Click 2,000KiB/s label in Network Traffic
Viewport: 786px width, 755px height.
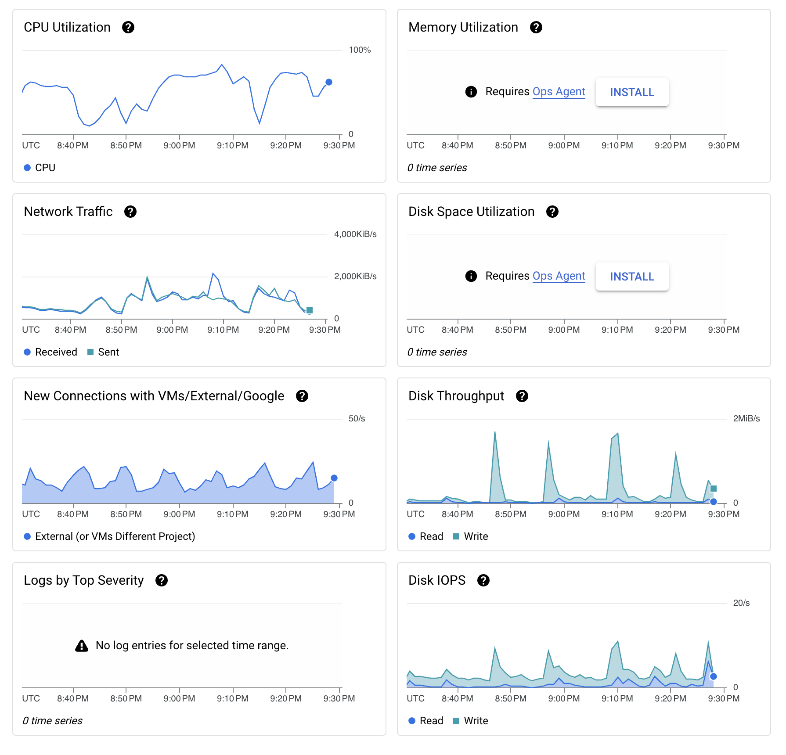click(x=355, y=276)
